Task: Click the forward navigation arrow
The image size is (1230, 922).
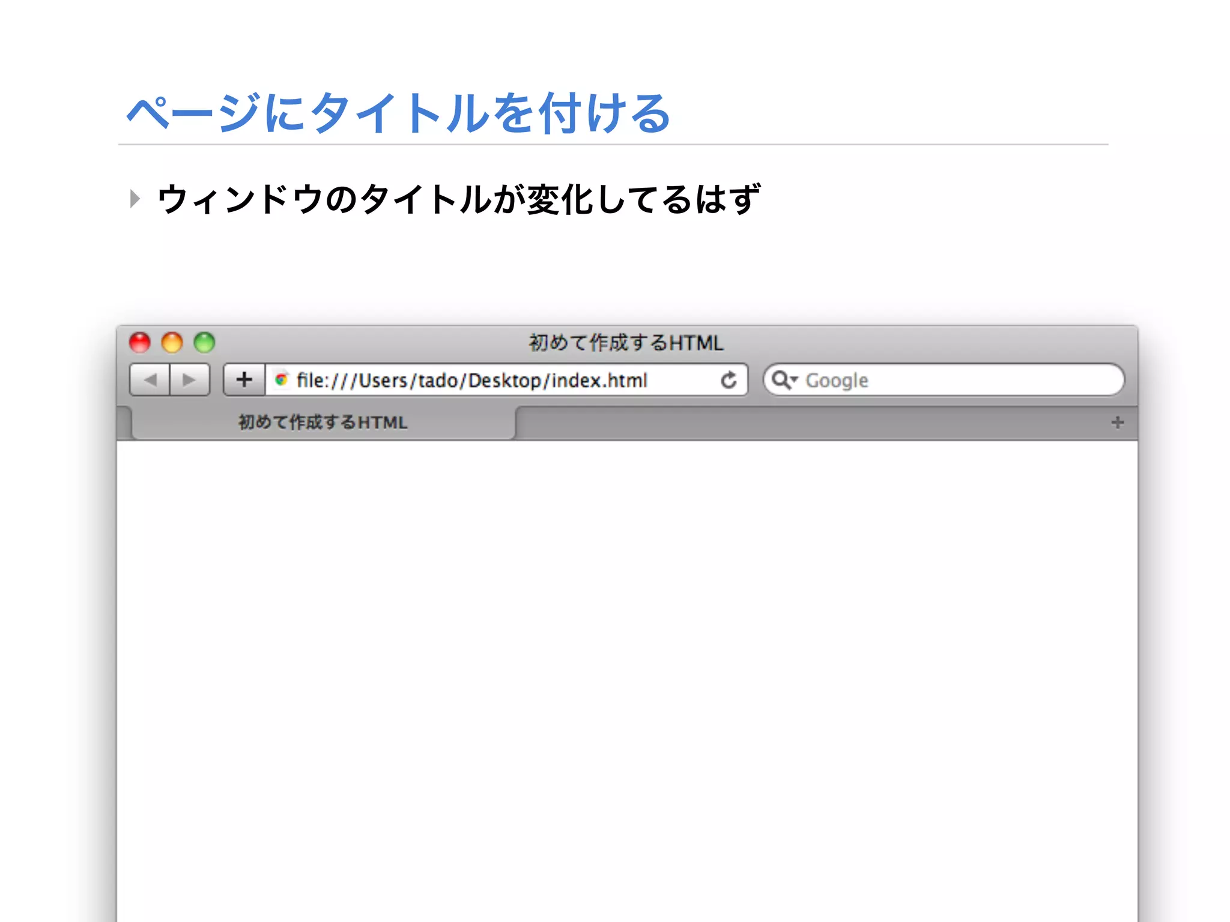Action: coord(189,380)
